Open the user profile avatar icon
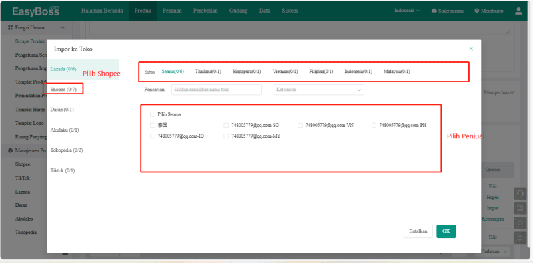533x264 pixels. (518, 11)
